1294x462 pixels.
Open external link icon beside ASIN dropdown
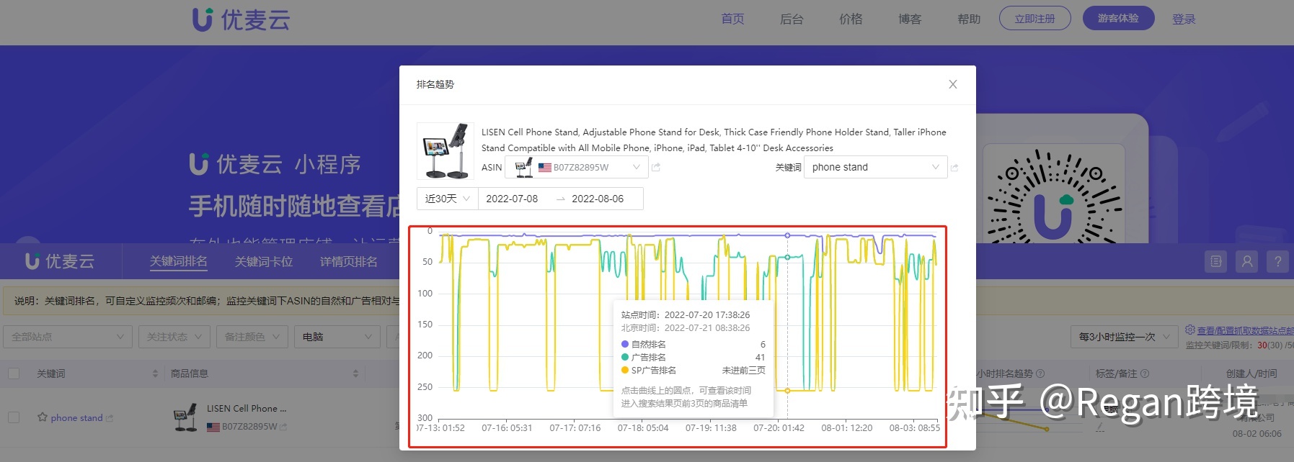pos(656,167)
